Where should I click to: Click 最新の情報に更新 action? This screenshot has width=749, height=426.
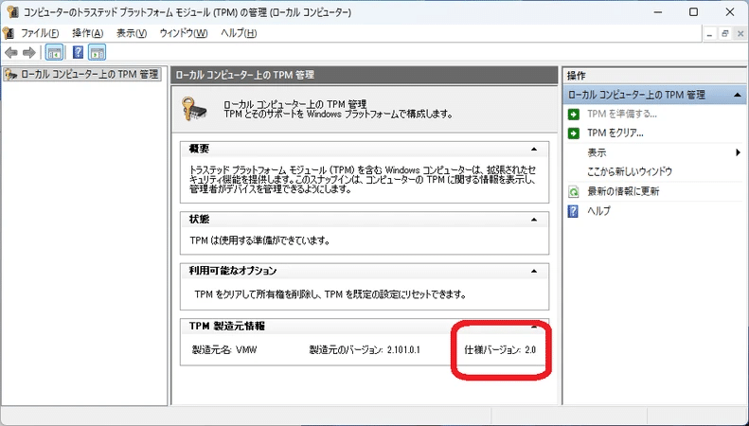point(623,191)
